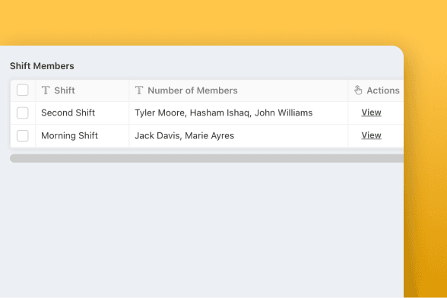Viewport: 447px width, 298px height.
Task: Click the text-type icon beside Number of Members
Action: [x=139, y=90]
